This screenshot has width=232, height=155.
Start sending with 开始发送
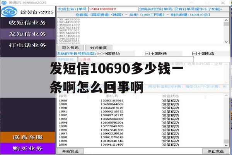[70, 151]
